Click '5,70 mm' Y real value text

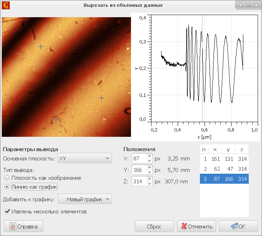click(x=179, y=170)
